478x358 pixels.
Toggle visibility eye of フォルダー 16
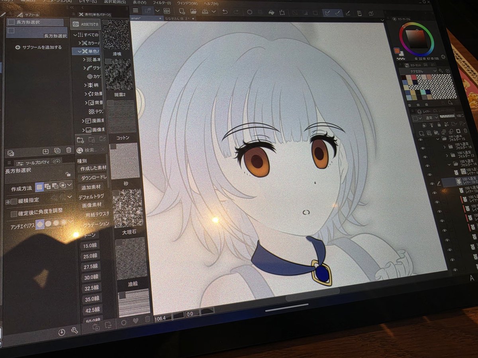coord(423,148)
